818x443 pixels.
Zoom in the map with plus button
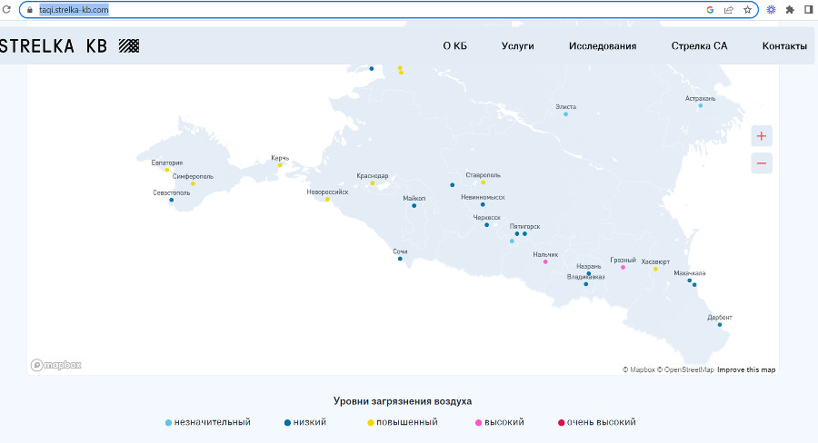[762, 136]
